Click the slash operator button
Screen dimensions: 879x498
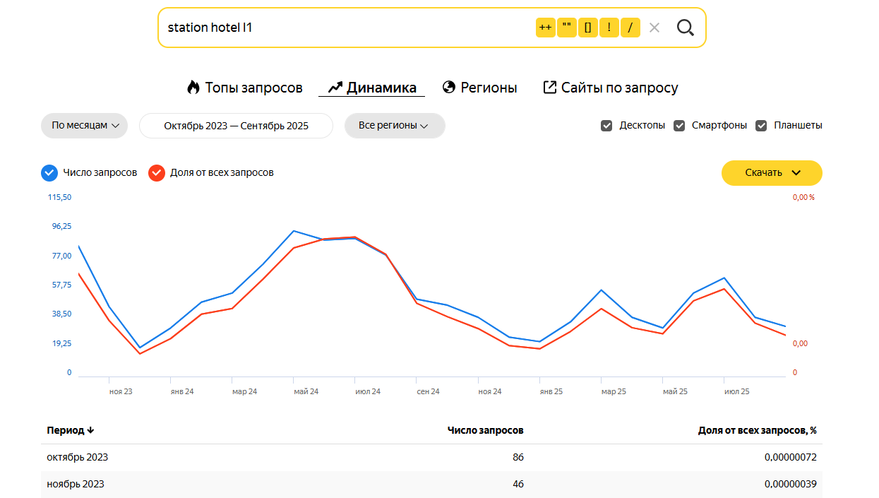[x=630, y=28]
